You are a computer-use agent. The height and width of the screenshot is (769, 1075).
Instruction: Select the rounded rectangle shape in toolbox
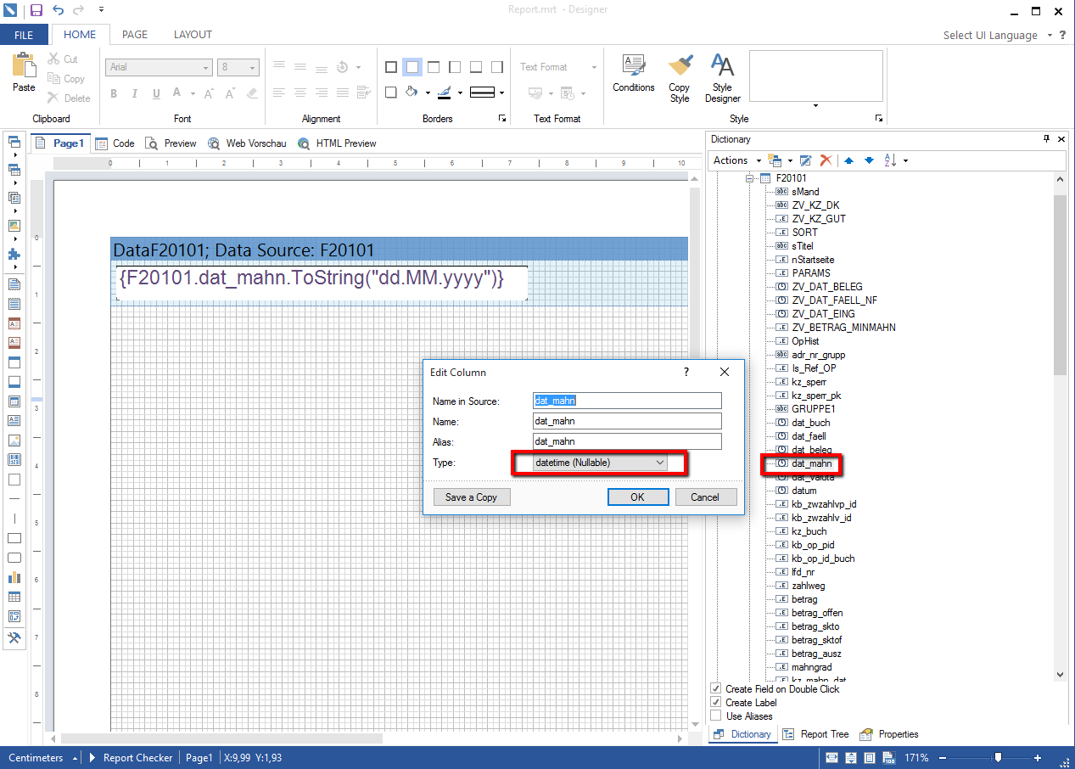pos(14,558)
